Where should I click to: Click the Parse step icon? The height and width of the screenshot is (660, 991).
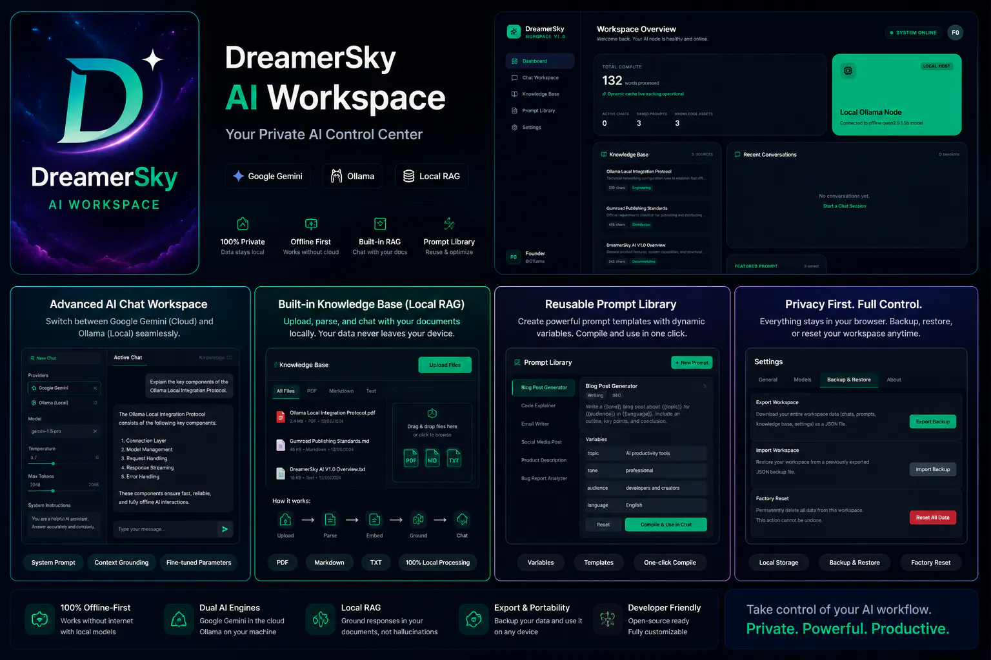point(330,519)
